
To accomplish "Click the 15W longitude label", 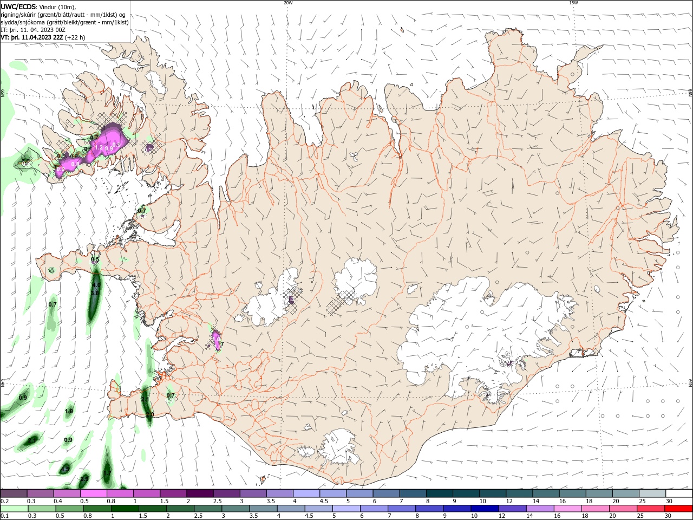I will (573, 3).
